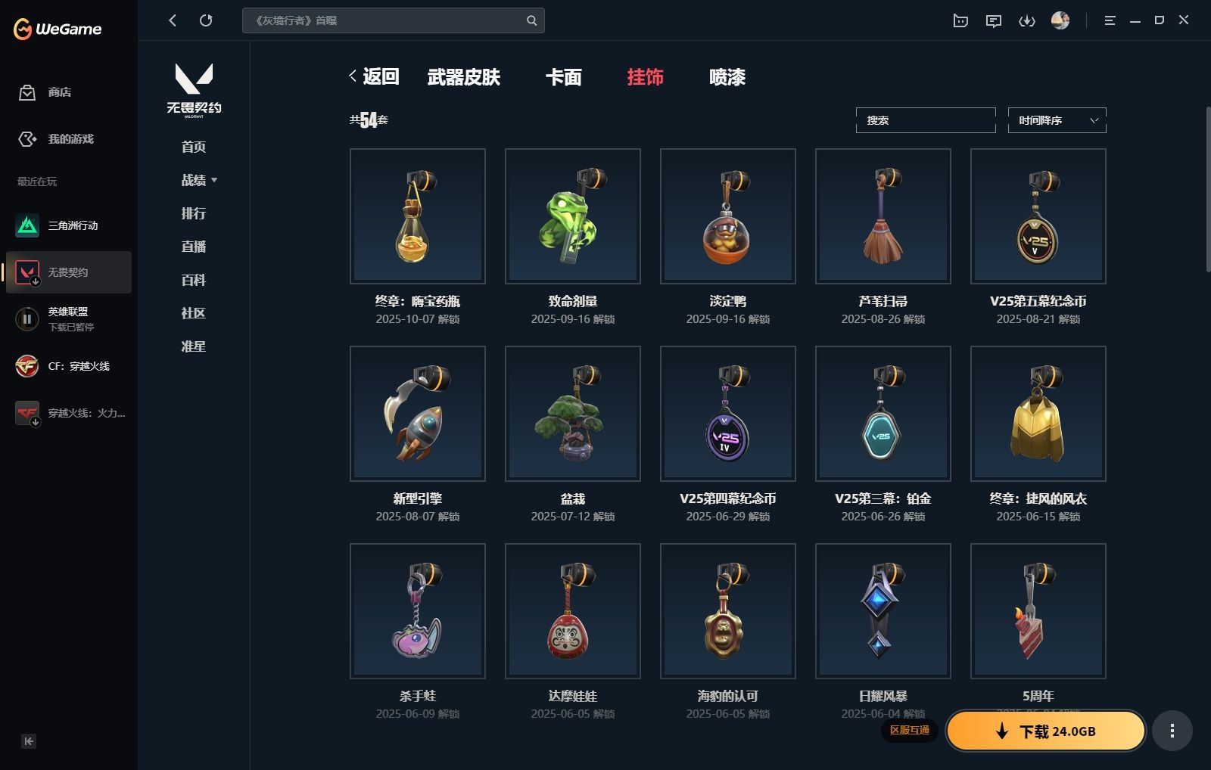1211x770 pixels.
Task: Collapse the left sidebar with bottom arrow icon
Action: pos(28,741)
